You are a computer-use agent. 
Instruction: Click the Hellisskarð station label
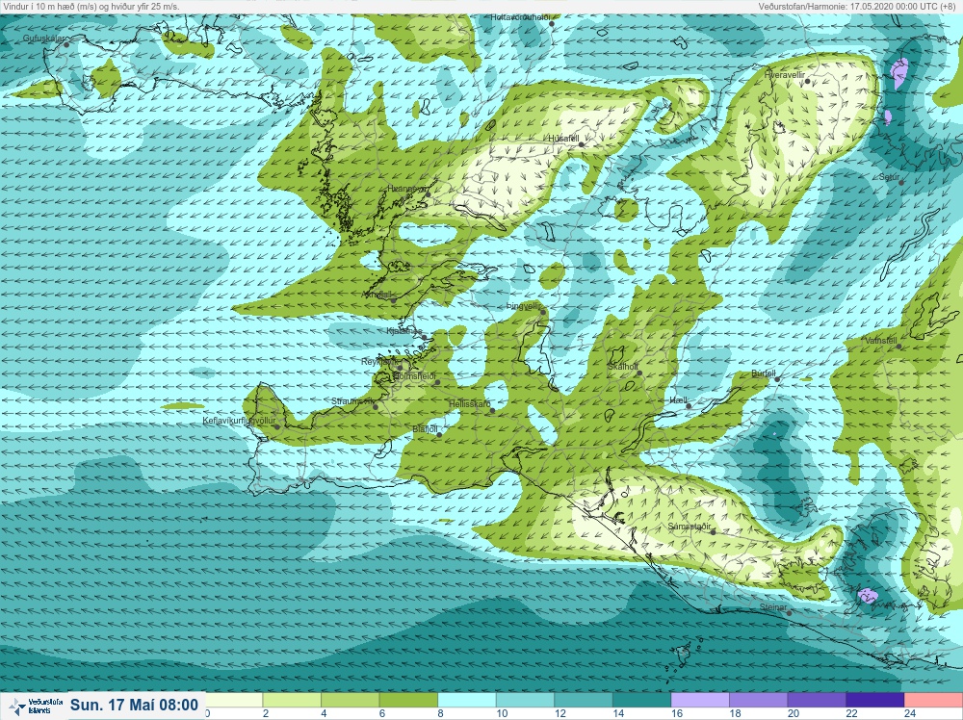(469, 404)
